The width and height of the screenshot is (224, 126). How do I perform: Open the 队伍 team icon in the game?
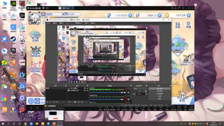point(182,97)
